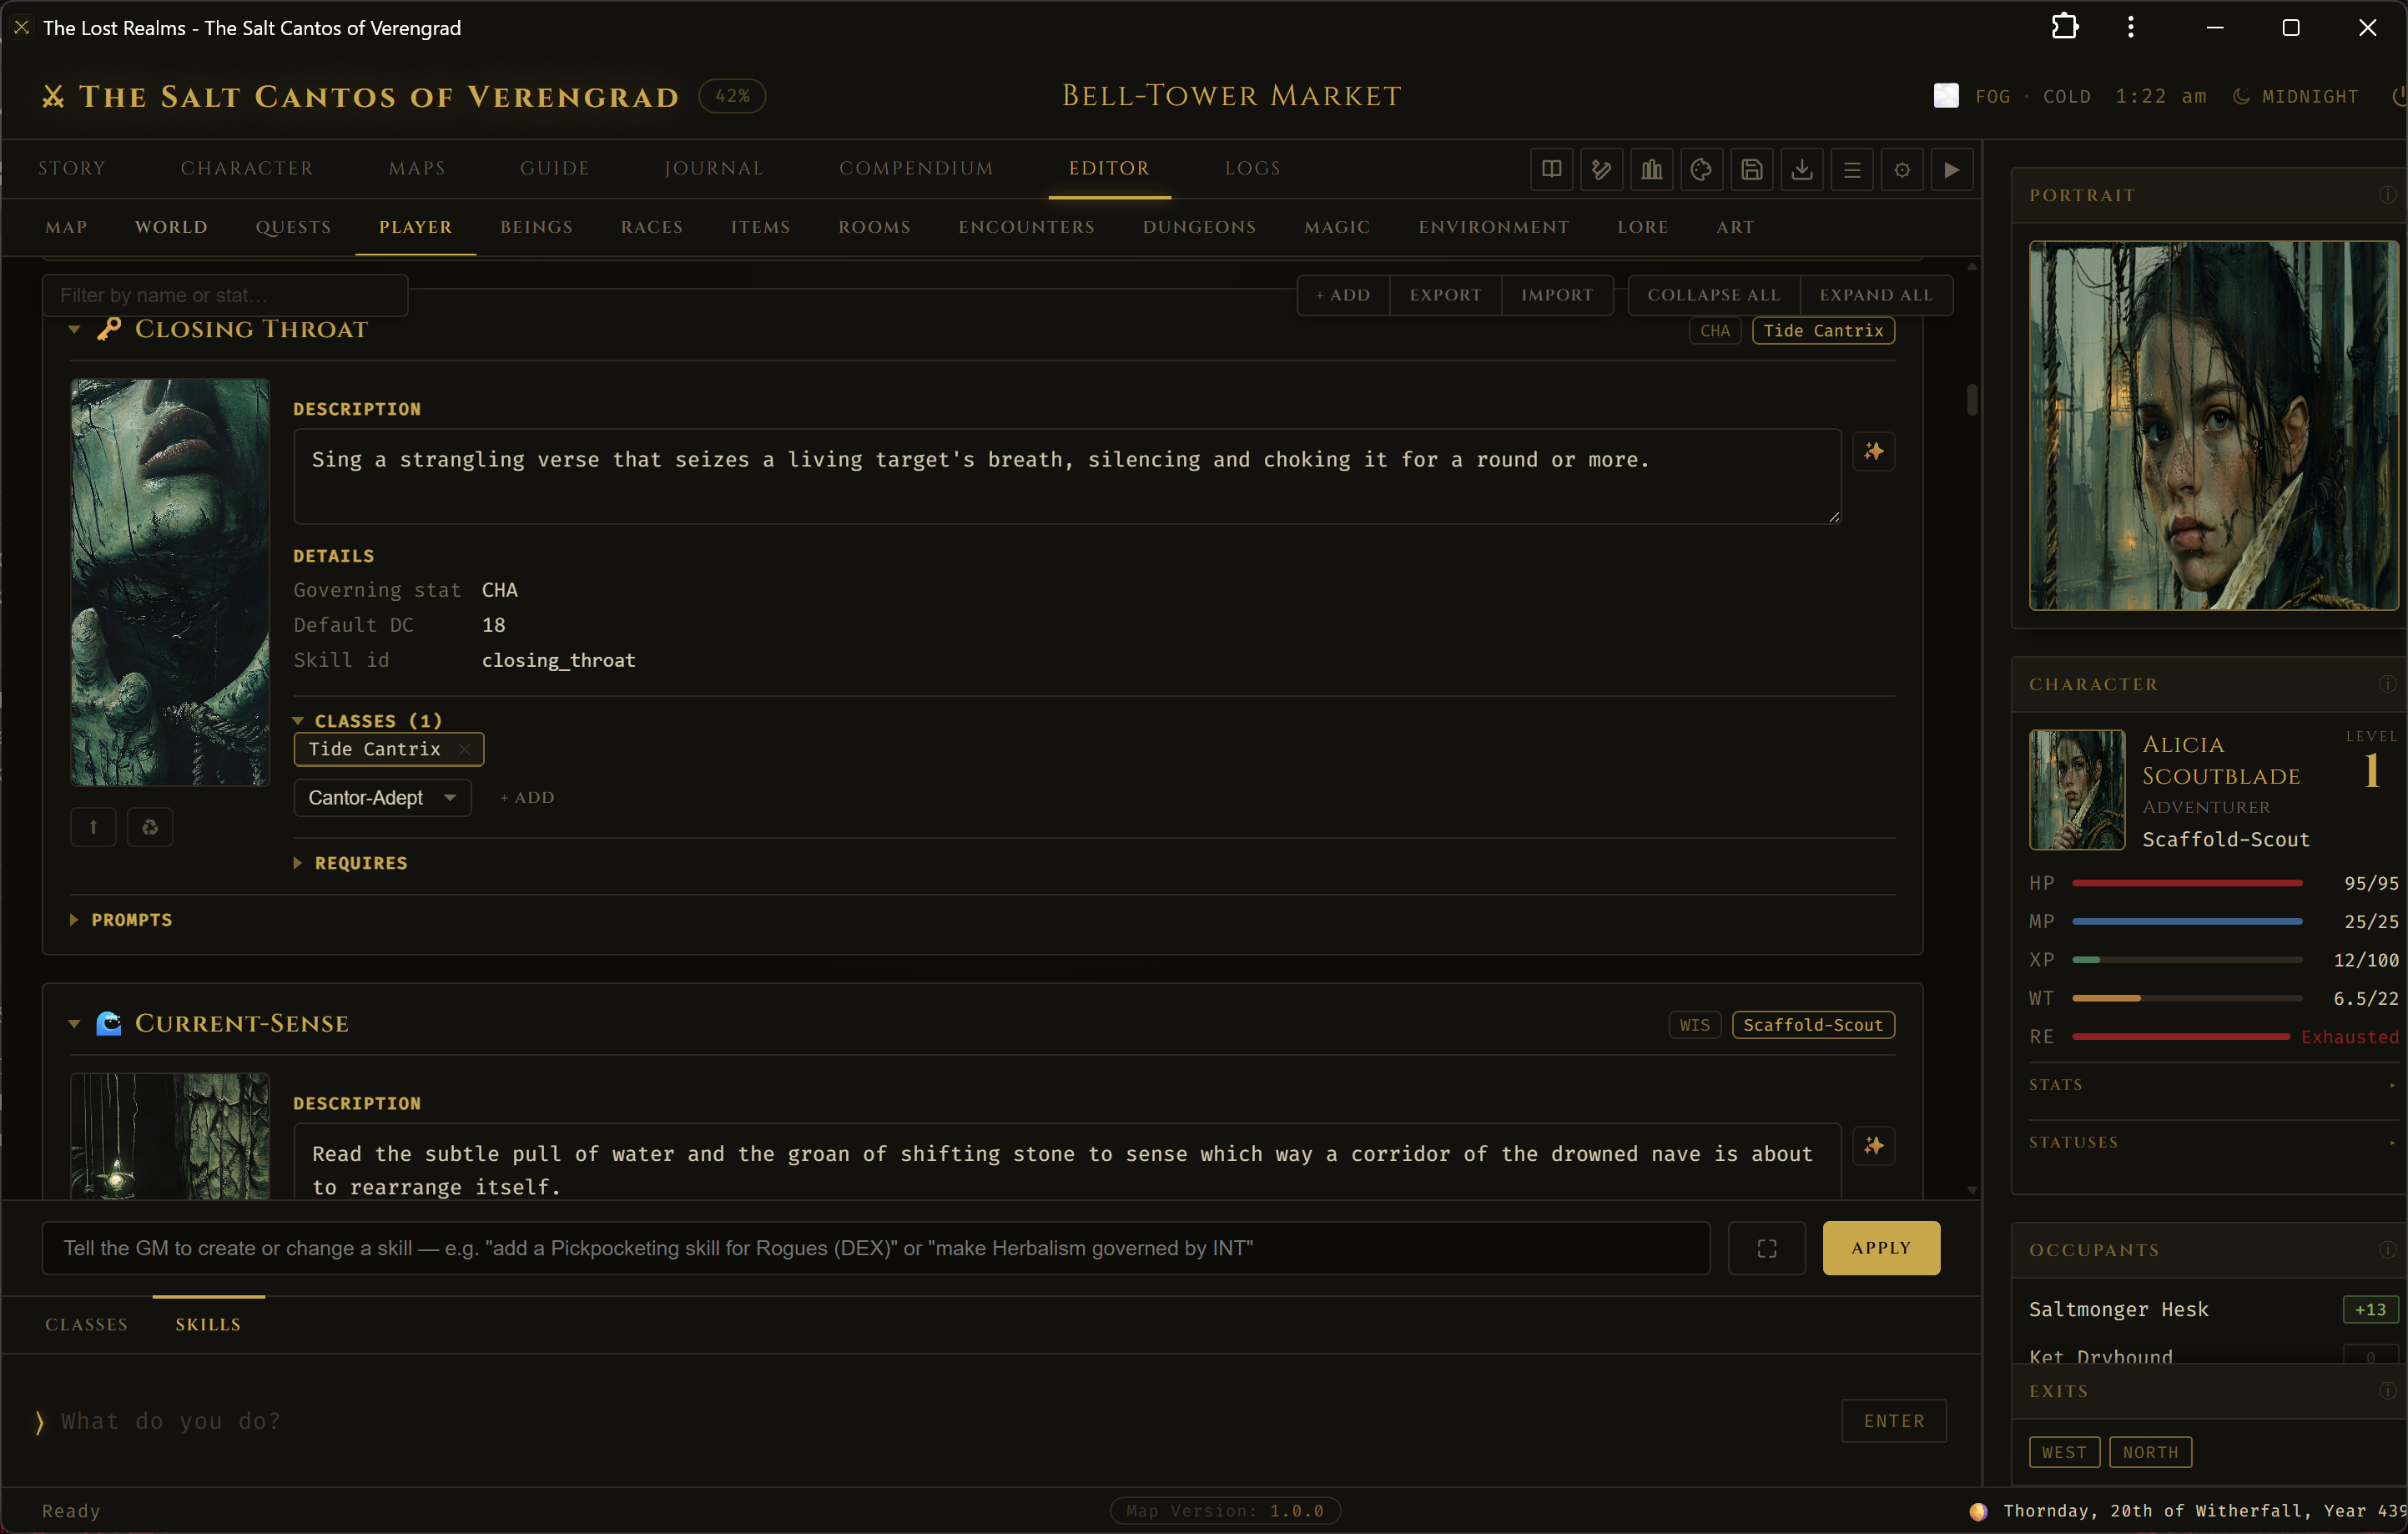2408x1534 pixels.
Task: Collapse the Current-Sense skill card
Action: [x=74, y=1024]
